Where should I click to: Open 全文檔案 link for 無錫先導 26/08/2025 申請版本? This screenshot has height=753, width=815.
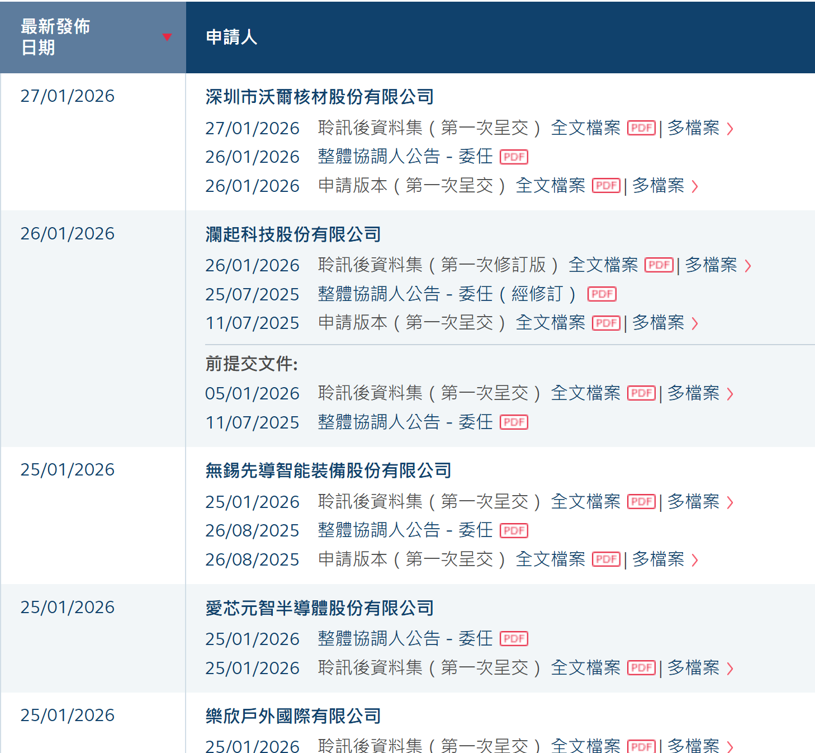point(550,559)
